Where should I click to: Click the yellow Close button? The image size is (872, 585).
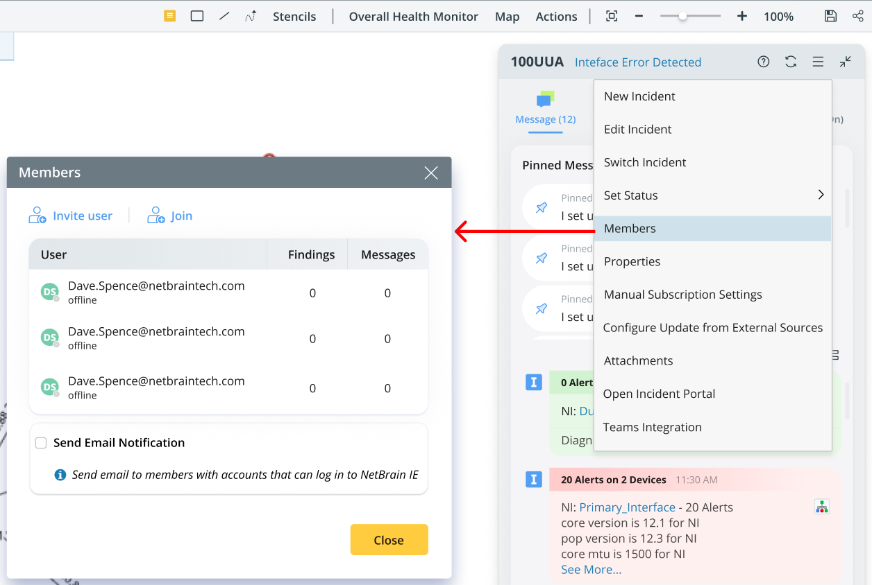(389, 540)
